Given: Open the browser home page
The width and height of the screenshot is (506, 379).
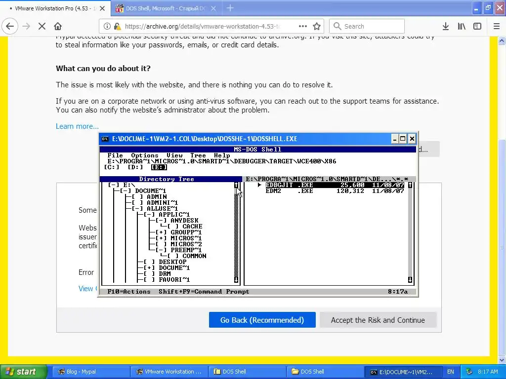Looking at the screenshot, I should [58, 27].
